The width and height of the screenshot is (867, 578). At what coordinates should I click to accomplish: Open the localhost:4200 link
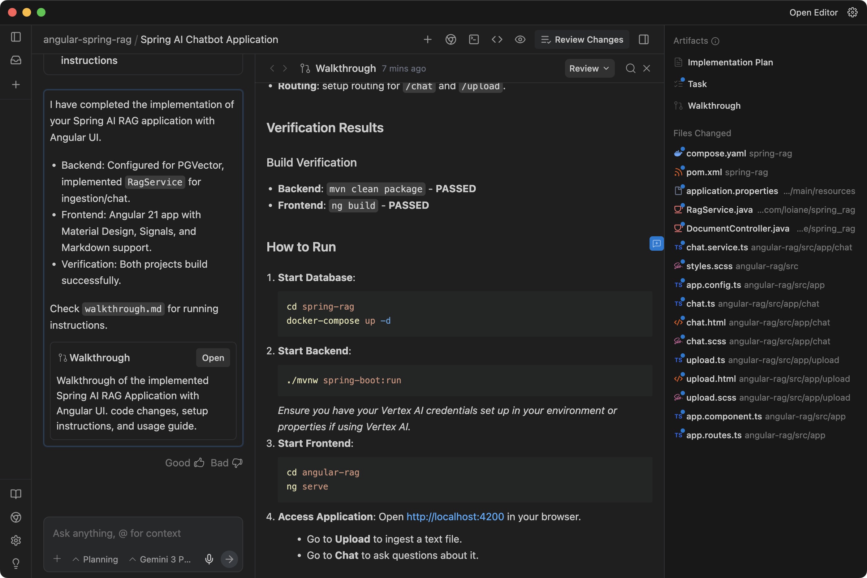coord(455,517)
